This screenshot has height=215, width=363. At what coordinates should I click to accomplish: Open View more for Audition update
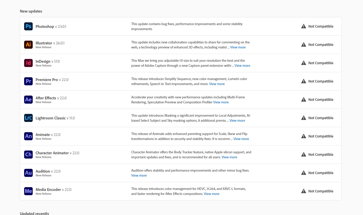click(139, 175)
